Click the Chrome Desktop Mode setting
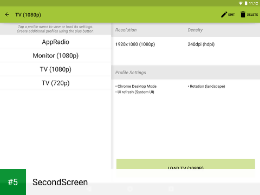Viewport: 260px width, 195px height. tap(136, 86)
